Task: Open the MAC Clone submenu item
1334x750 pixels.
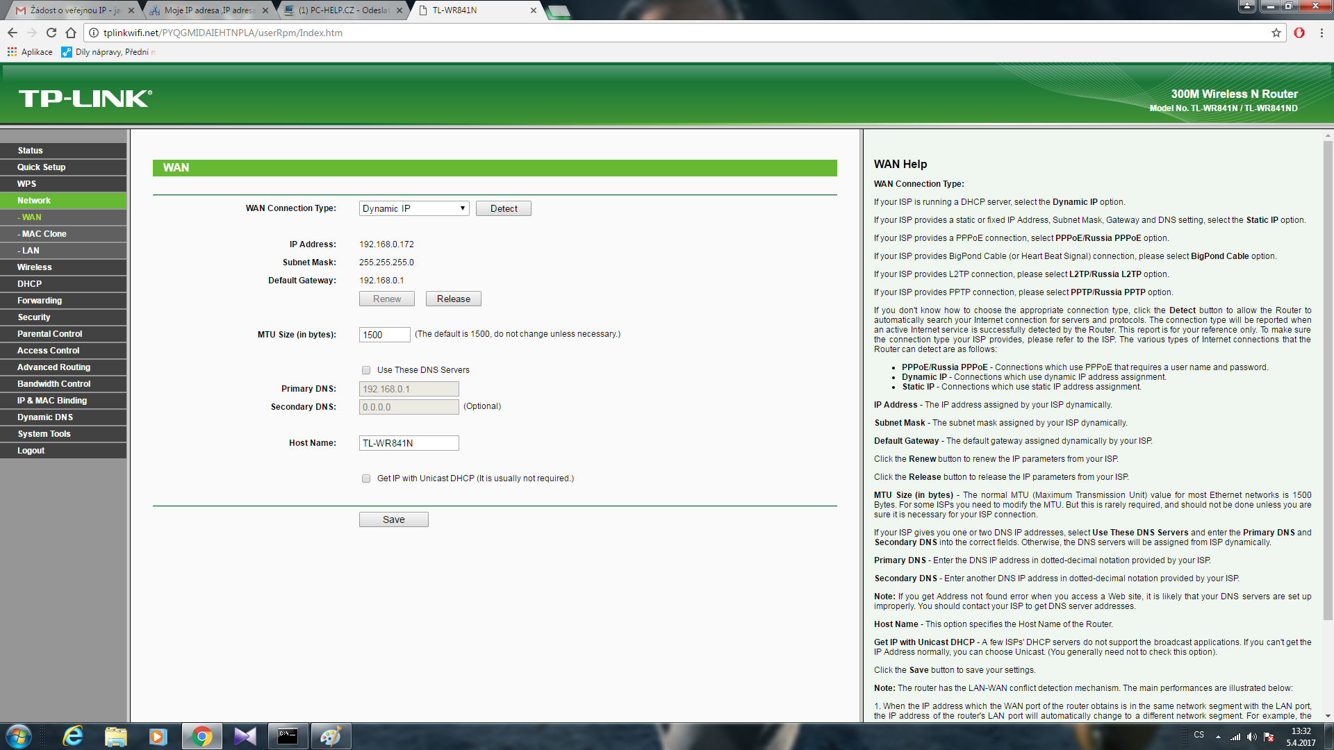Action: 44,234
